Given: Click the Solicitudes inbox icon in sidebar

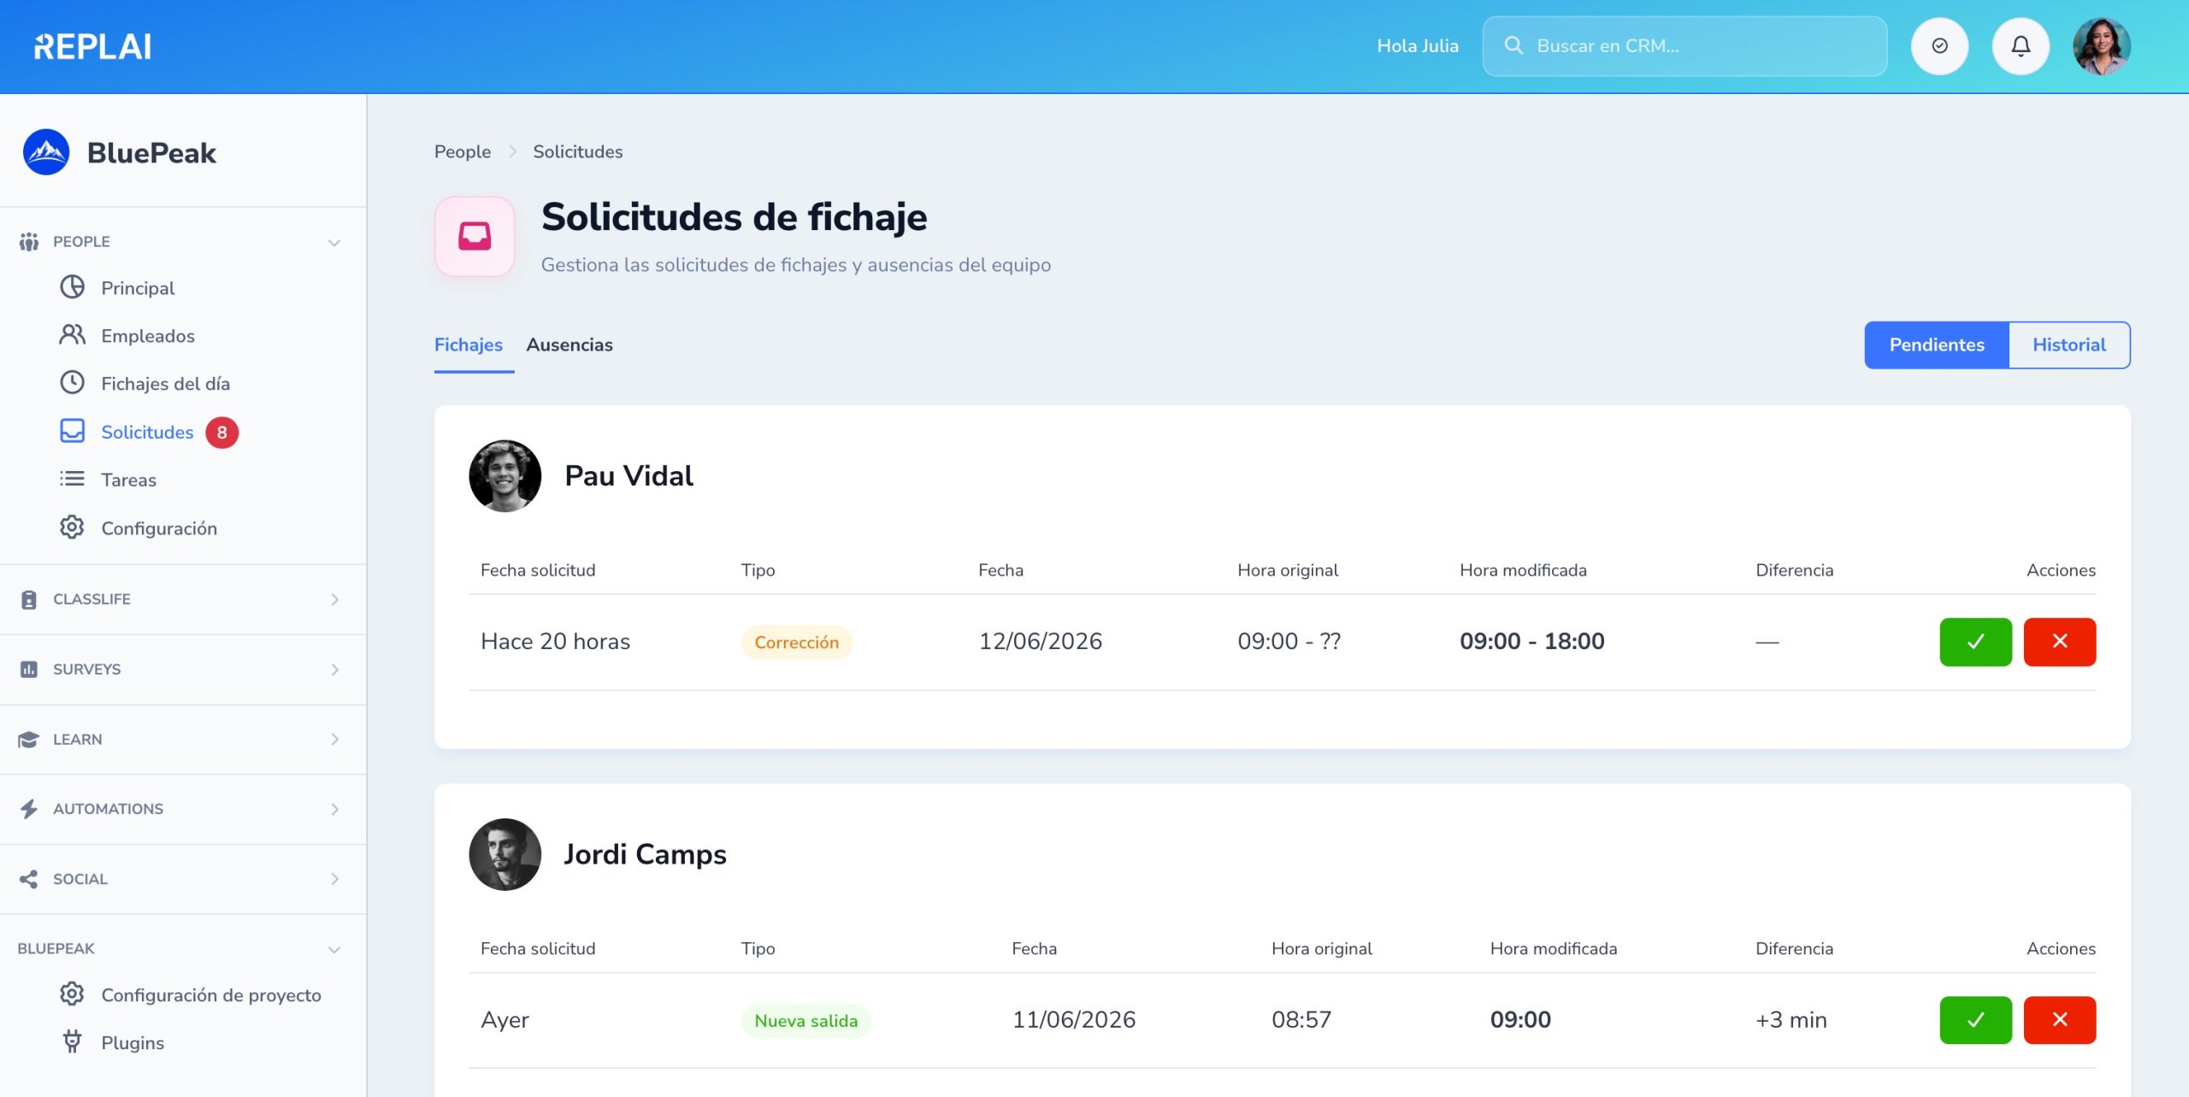Looking at the screenshot, I should 72,431.
